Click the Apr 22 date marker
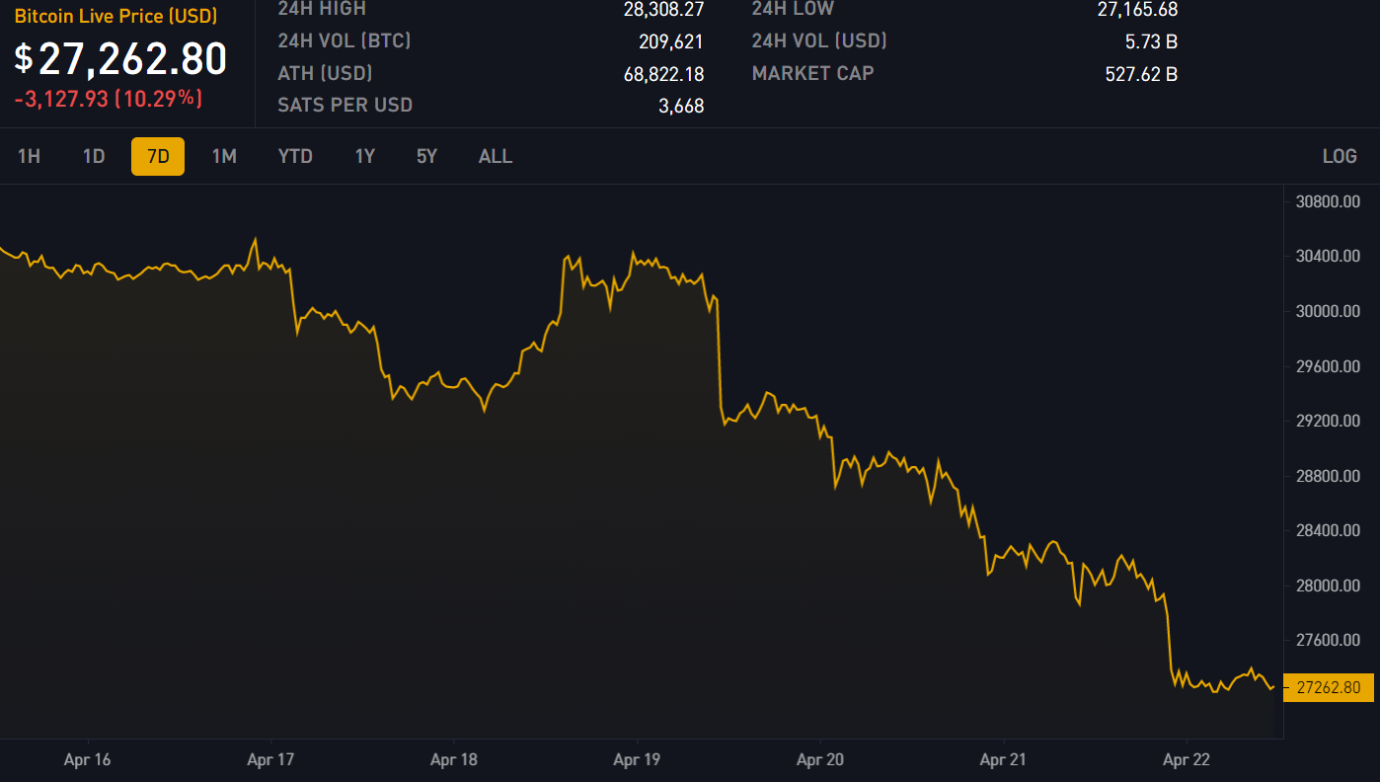 1187,759
